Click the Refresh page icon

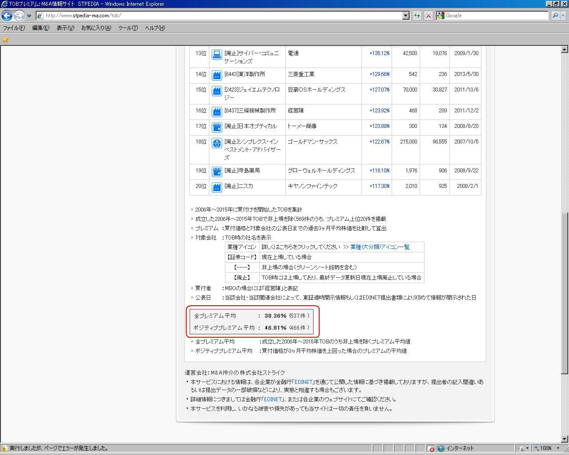pos(417,16)
